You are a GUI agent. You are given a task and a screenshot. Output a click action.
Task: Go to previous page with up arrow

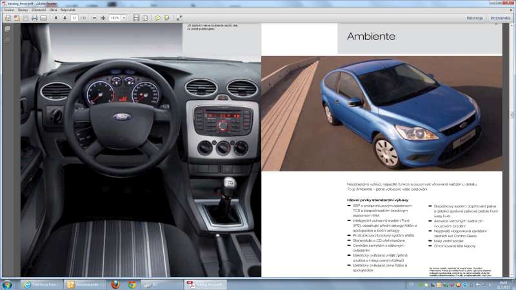56,18
